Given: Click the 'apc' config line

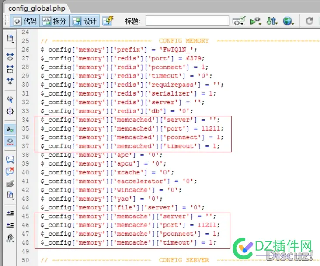Looking at the screenshot, I should click(x=101, y=155).
